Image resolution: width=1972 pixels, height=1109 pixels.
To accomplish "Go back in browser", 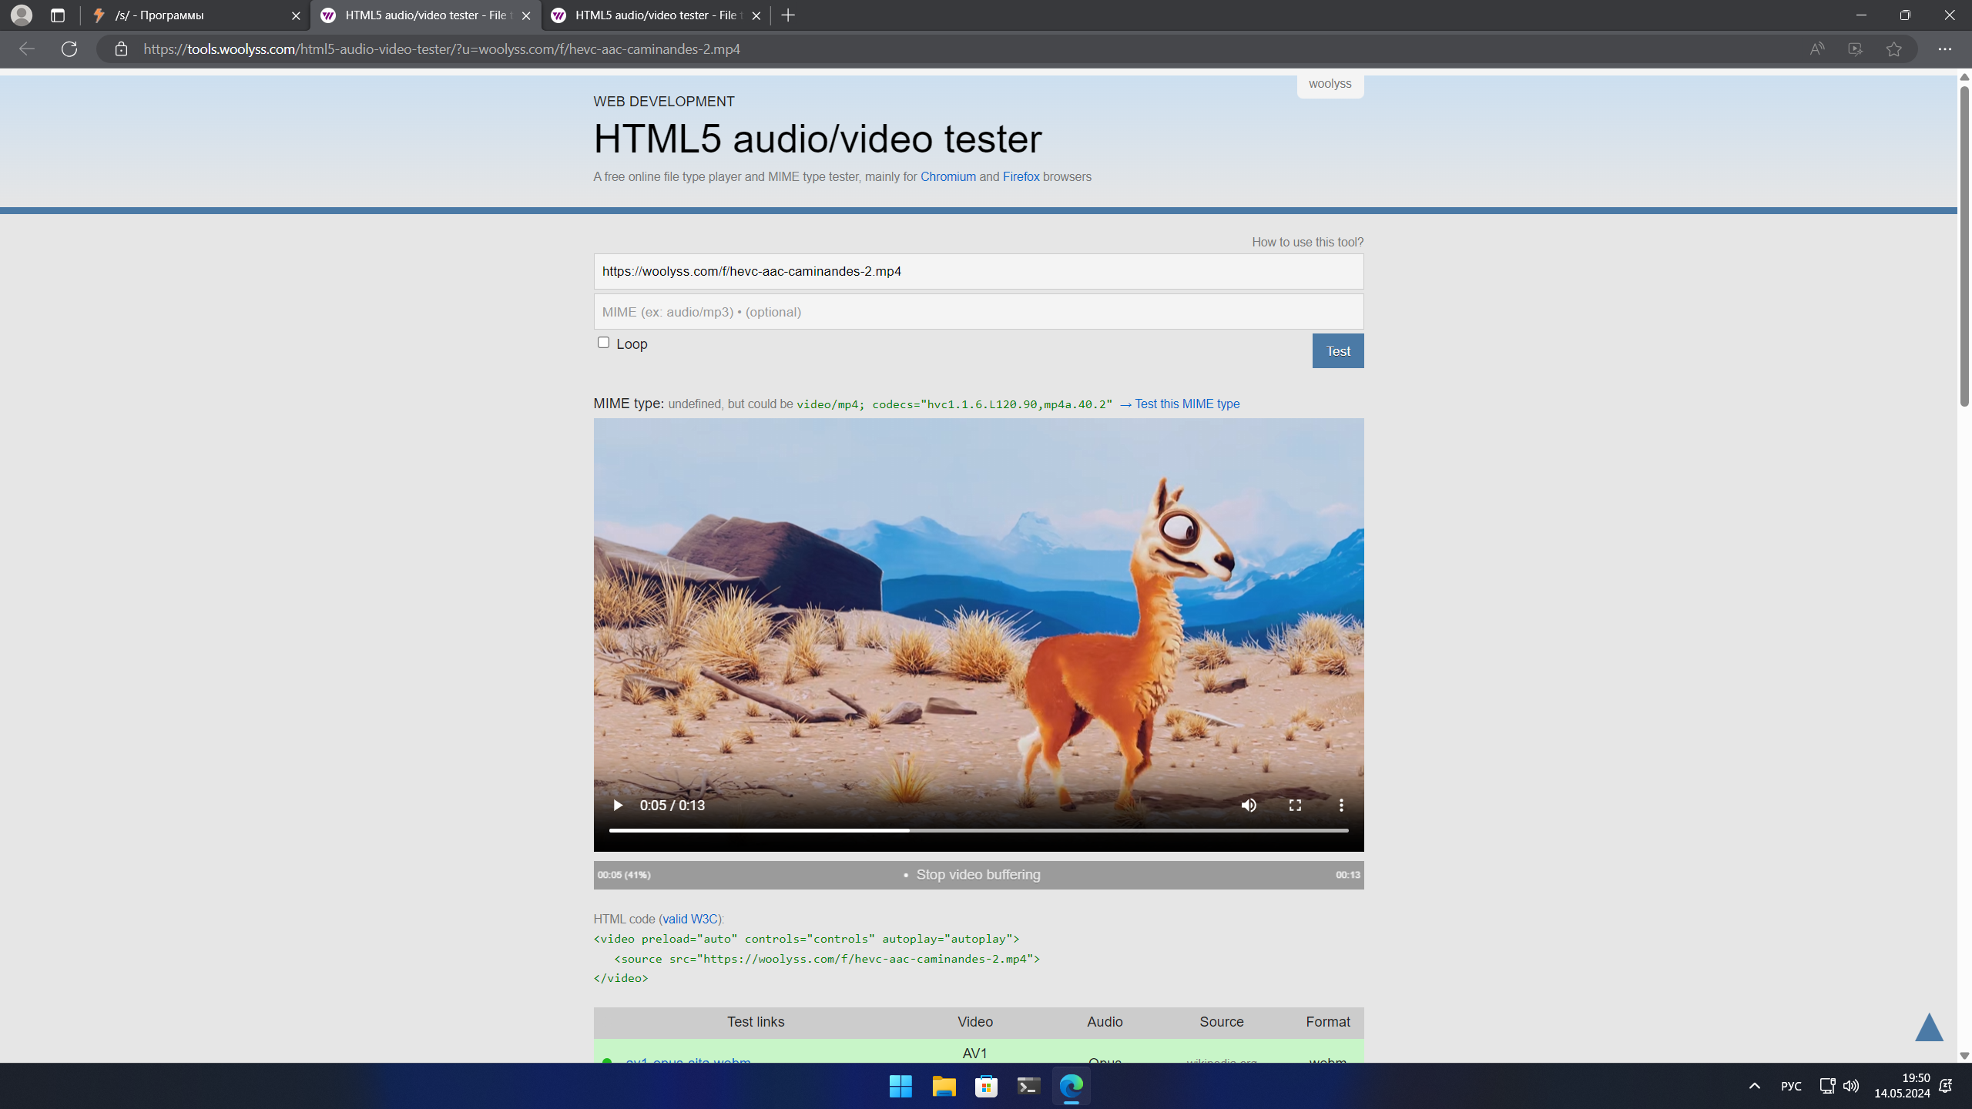I will 26,49.
